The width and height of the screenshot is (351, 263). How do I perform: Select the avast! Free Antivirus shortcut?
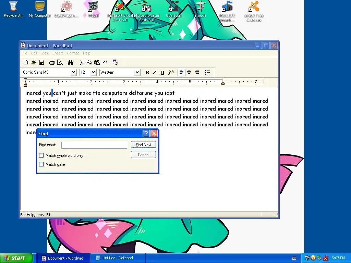(254, 11)
